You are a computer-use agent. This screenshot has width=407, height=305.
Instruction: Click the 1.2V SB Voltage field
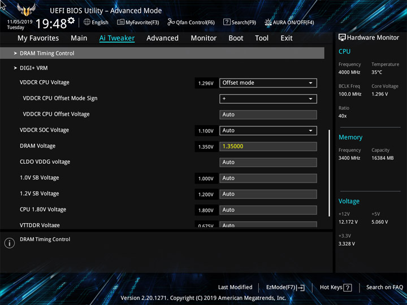point(268,194)
